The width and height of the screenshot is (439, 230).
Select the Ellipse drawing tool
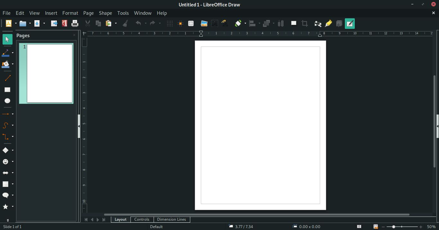[7, 101]
